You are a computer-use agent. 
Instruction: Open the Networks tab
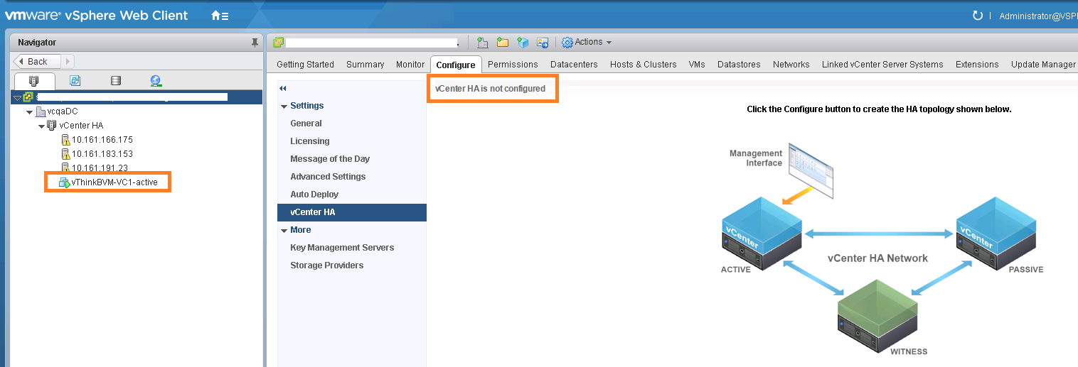pos(791,65)
